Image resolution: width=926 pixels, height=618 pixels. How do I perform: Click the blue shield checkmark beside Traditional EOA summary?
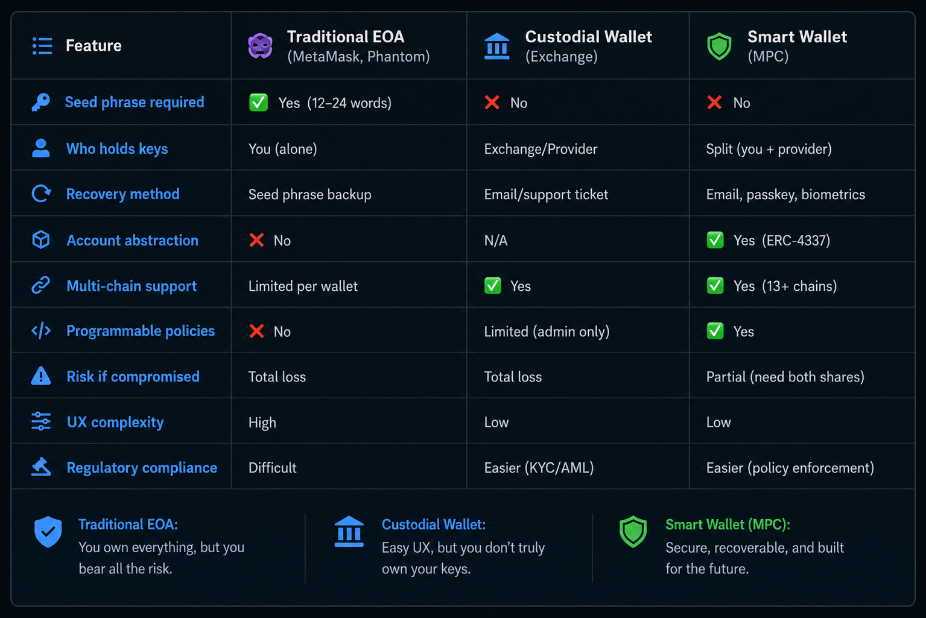point(48,532)
